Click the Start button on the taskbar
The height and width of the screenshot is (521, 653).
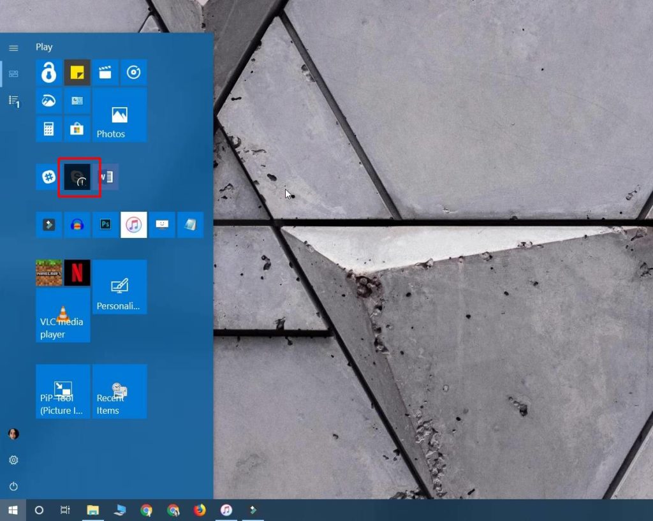[13, 510]
